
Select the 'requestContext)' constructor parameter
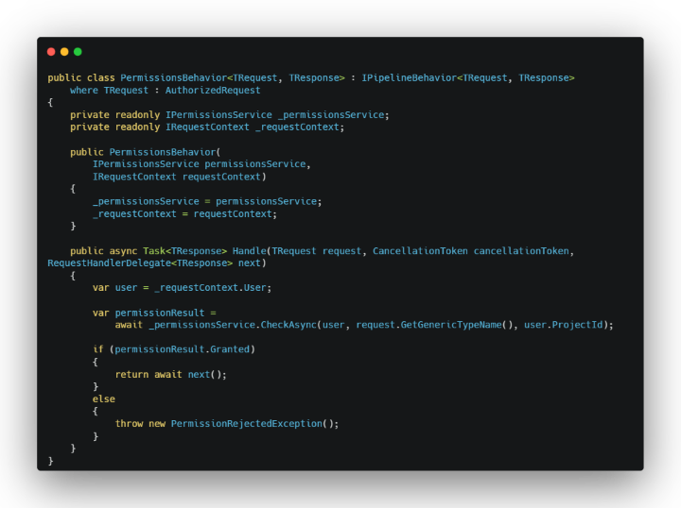click(x=224, y=177)
